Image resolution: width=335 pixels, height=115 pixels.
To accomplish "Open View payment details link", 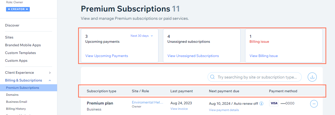I will (x=224, y=110).
